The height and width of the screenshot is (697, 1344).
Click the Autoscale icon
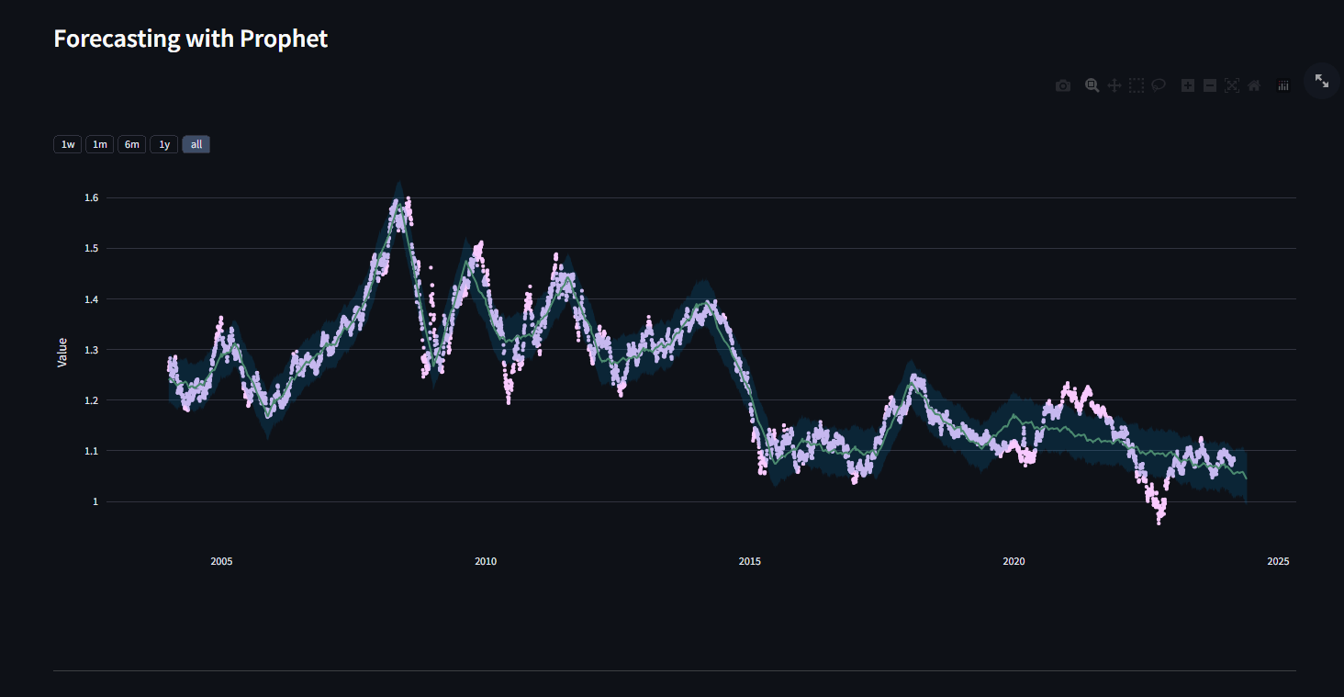pos(1232,85)
